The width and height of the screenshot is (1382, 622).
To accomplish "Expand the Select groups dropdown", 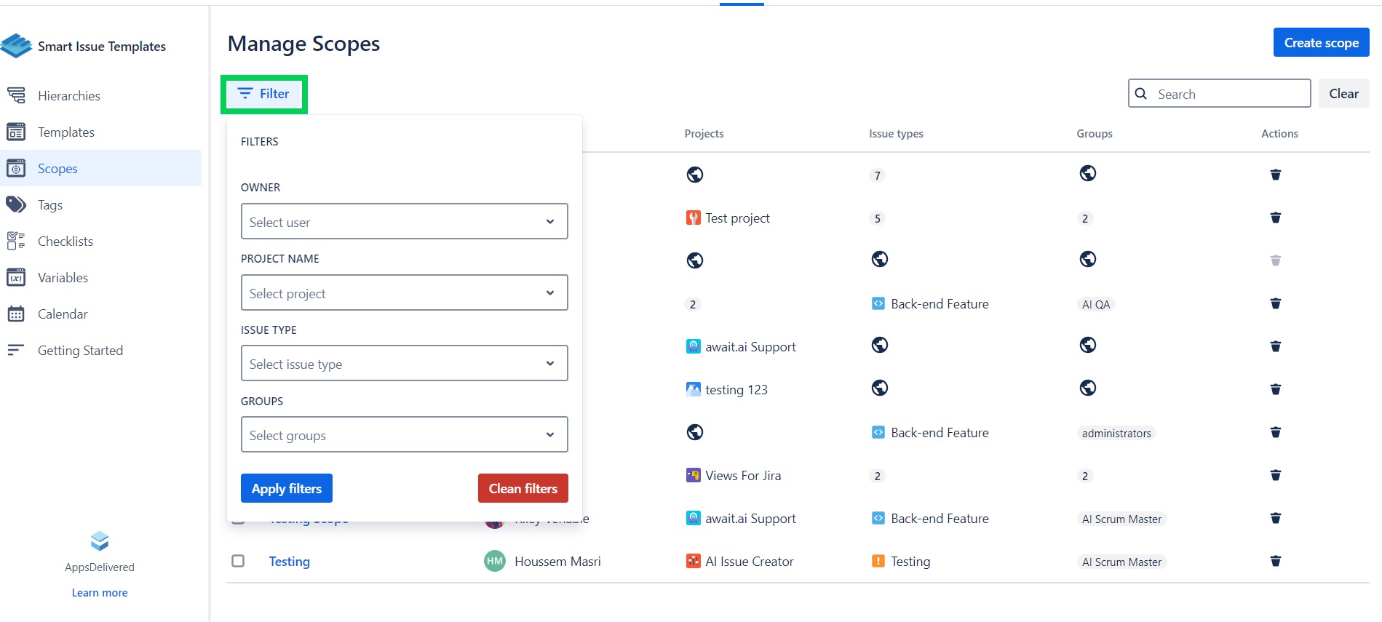I will pyautogui.click(x=404, y=435).
